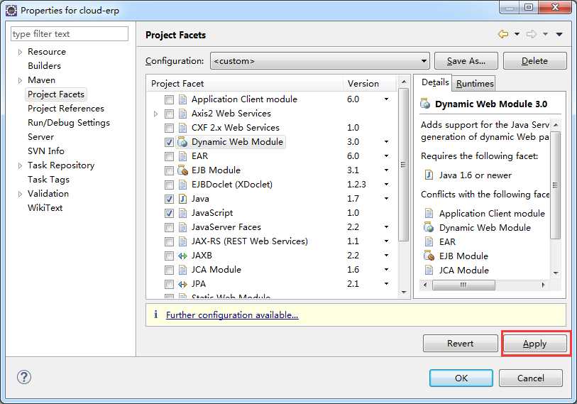Expand the Axis2 Web Services node
The width and height of the screenshot is (577, 404).
tap(156, 114)
